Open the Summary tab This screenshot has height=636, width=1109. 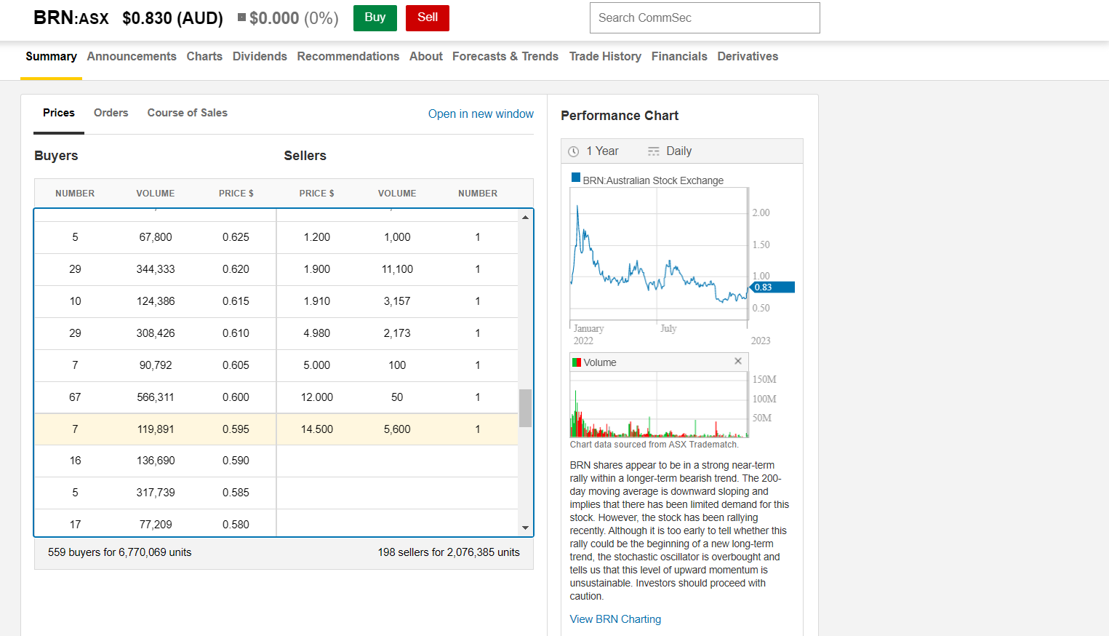[x=51, y=57]
